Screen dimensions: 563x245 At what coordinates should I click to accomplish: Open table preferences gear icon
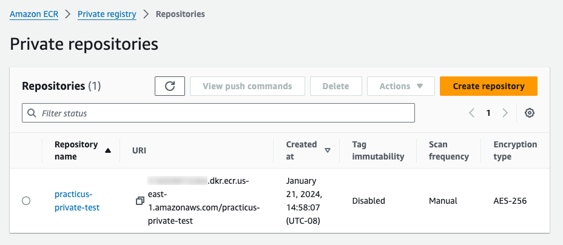pyautogui.click(x=530, y=113)
